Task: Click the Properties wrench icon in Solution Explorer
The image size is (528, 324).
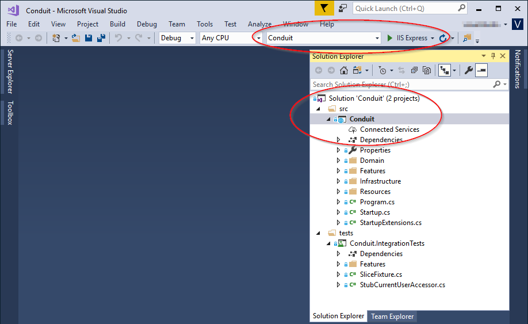Action: point(468,70)
